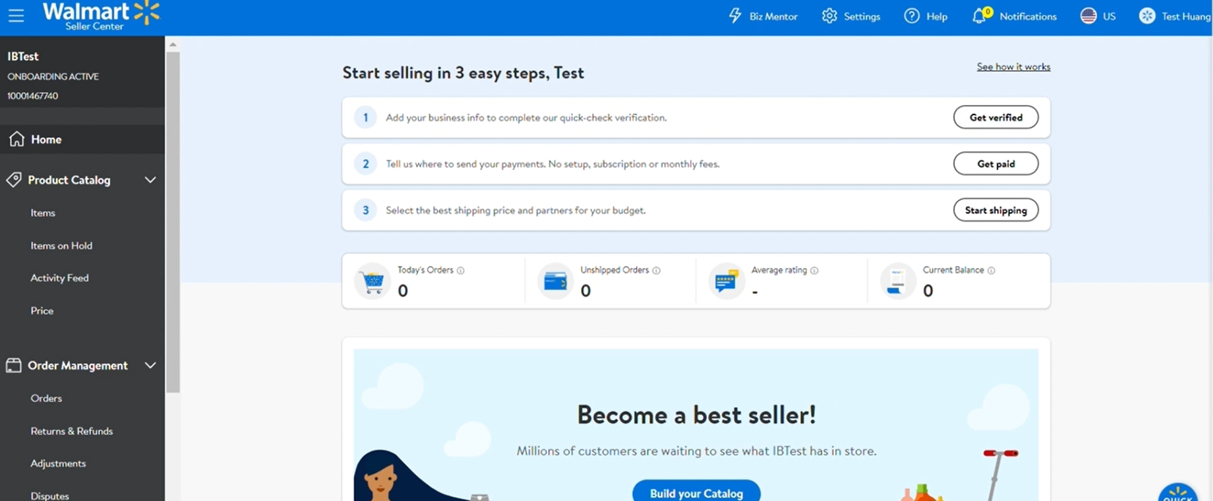Image resolution: width=1213 pixels, height=501 pixels.
Task: Click the sidebar vertical scrollbar
Action: [x=173, y=219]
